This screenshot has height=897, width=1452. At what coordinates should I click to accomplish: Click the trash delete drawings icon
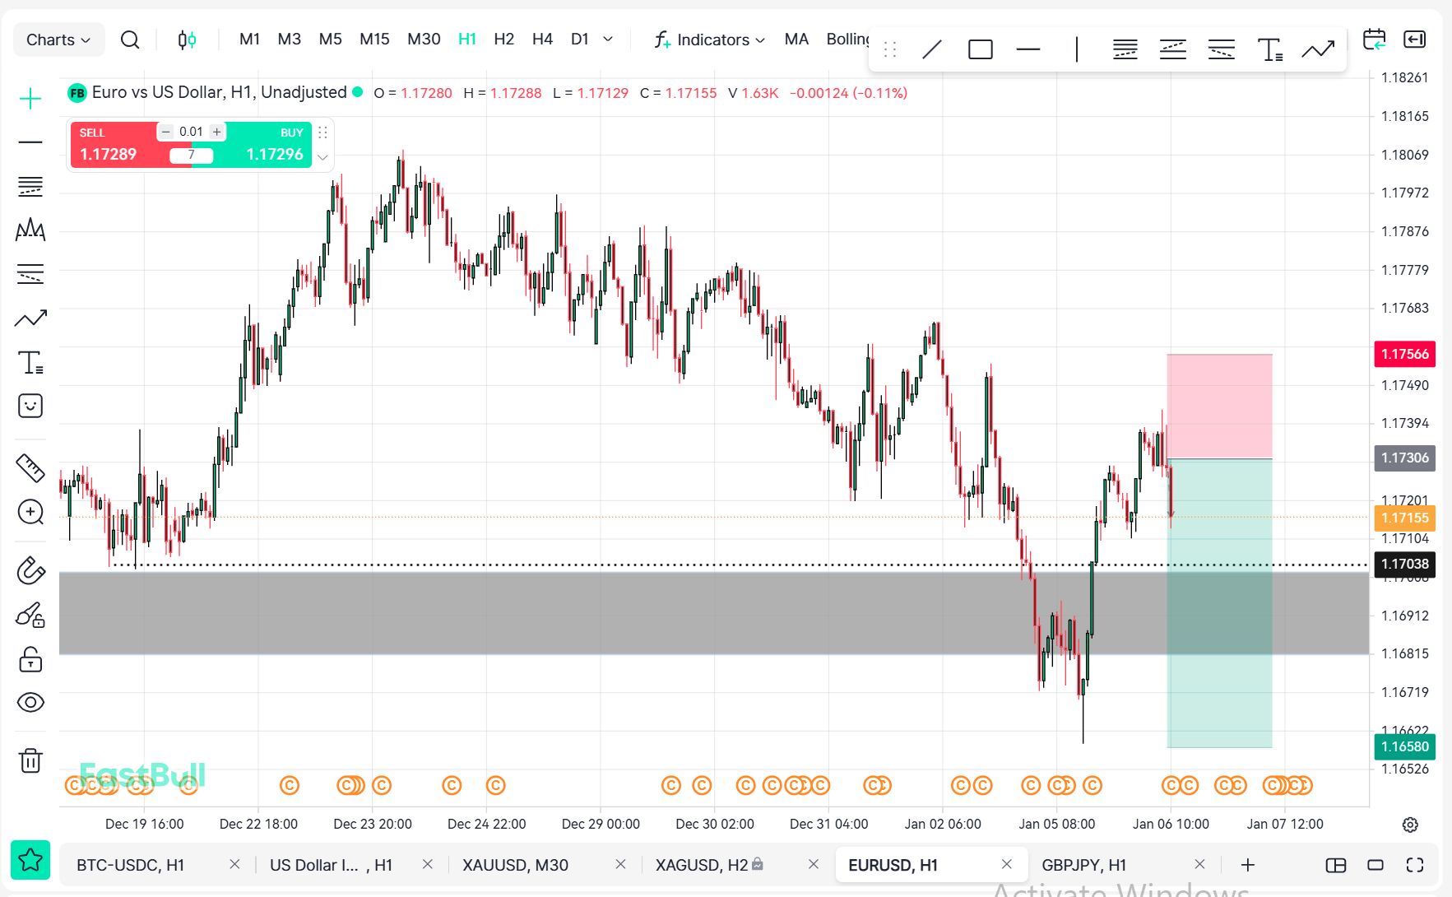click(30, 760)
